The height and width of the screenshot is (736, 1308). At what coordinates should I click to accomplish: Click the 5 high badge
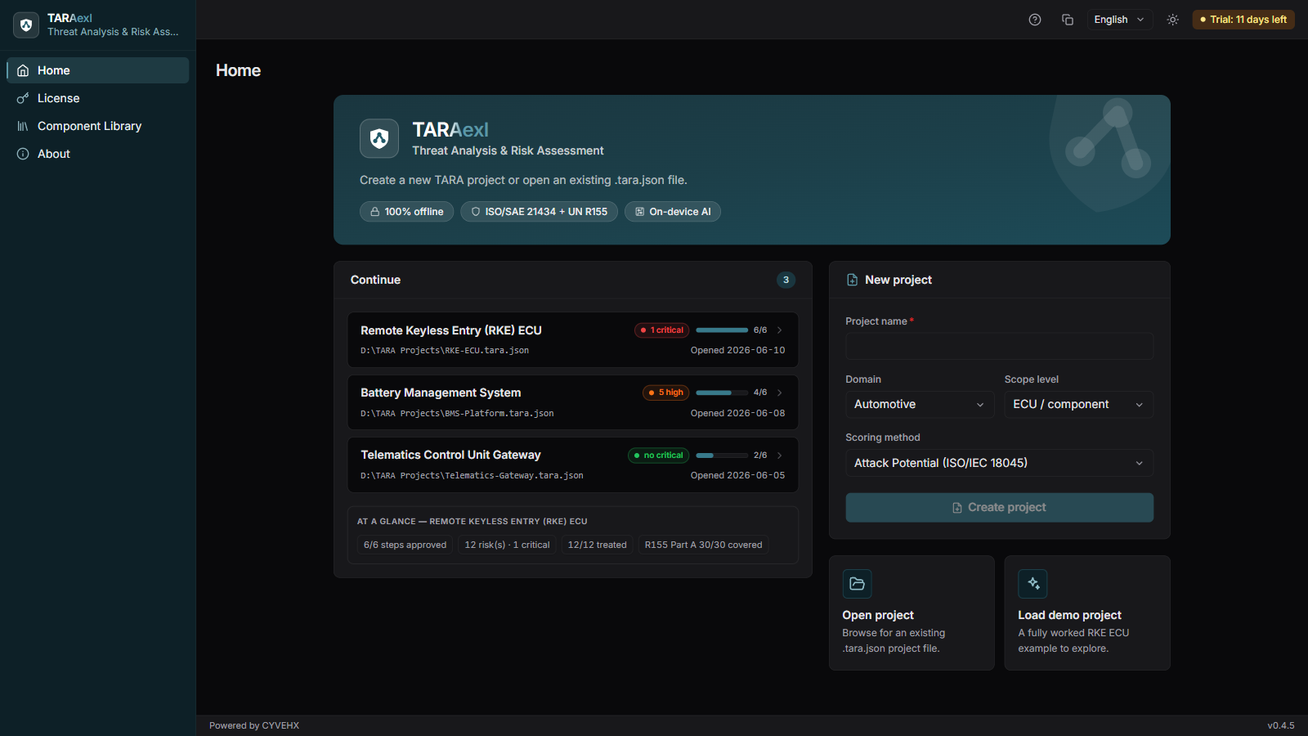point(666,393)
